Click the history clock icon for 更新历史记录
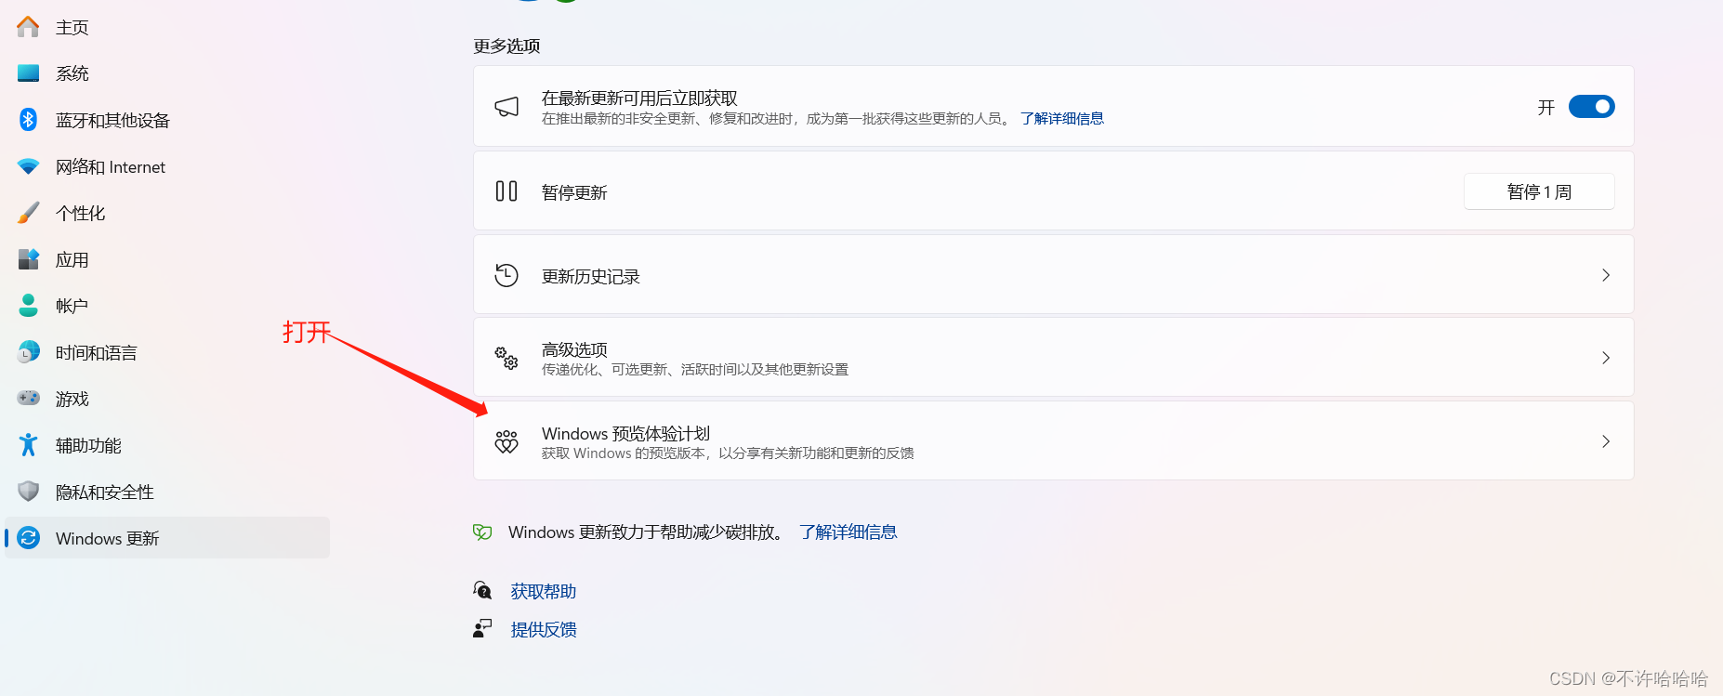The image size is (1723, 696). click(x=506, y=275)
